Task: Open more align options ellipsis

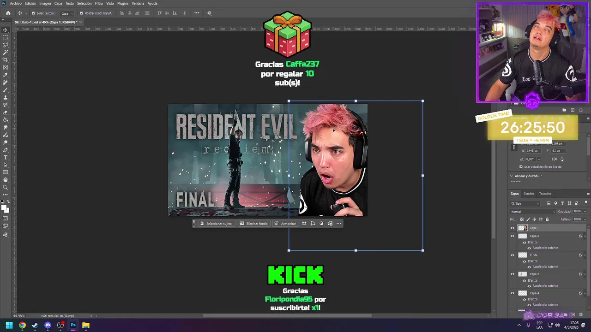Action: (x=197, y=13)
